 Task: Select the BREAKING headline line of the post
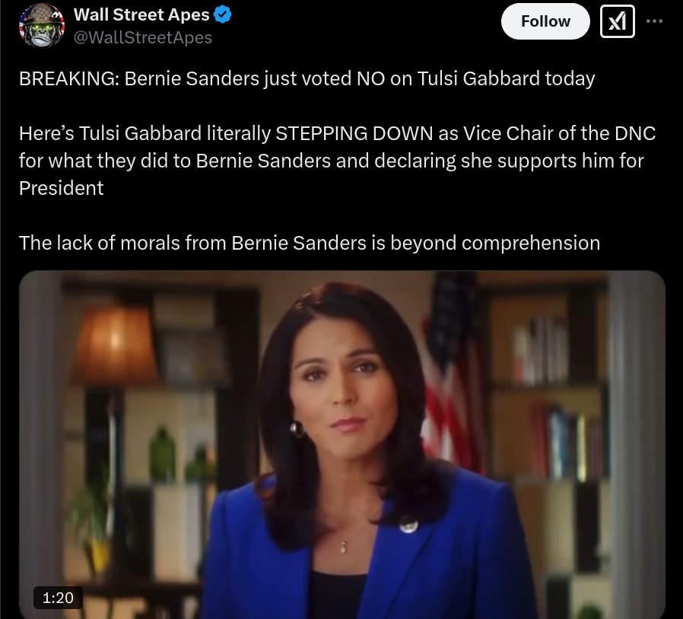click(x=307, y=79)
